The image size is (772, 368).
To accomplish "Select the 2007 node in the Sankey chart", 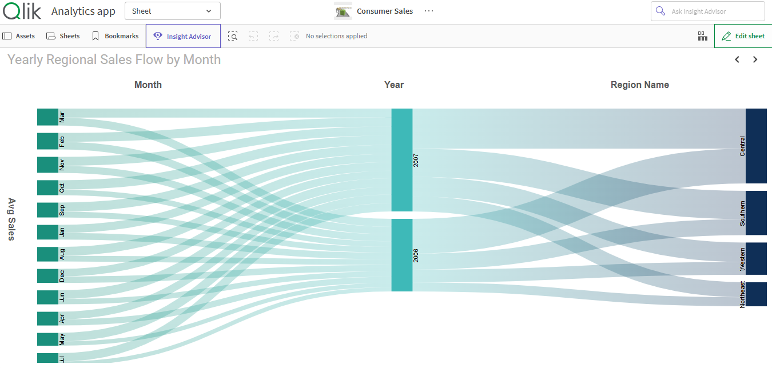I will coord(401,160).
